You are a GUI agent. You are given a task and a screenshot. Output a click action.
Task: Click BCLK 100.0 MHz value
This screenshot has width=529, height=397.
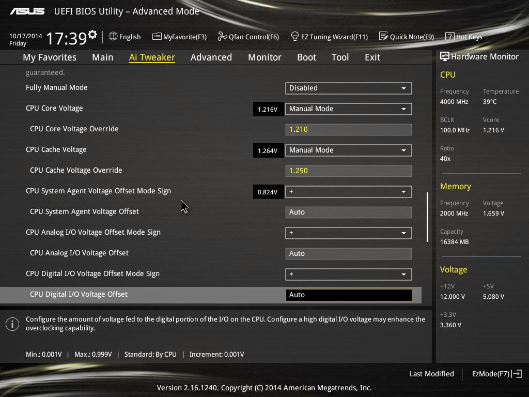click(455, 130)
